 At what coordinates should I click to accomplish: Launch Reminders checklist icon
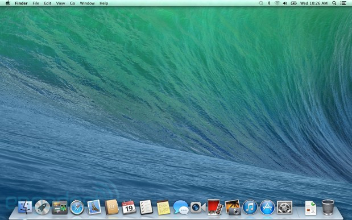point(146,207)
